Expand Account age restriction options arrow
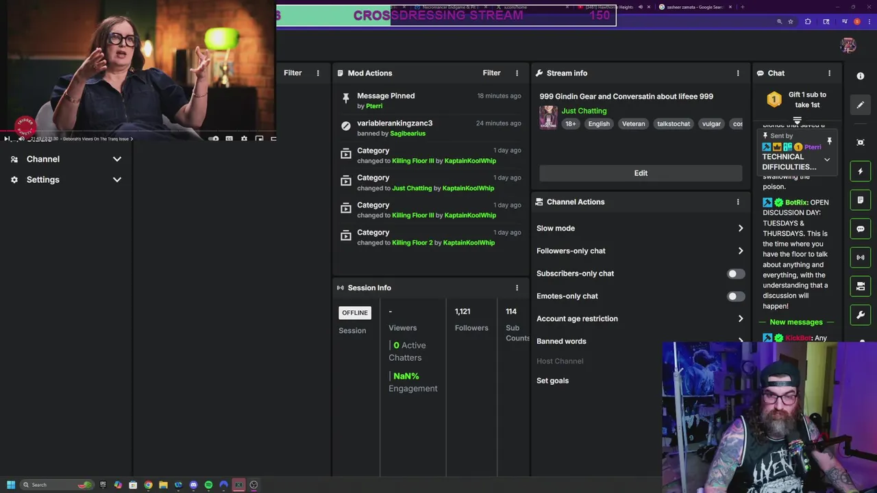This screenshot has width=877, height=493. pyautogui.click(x=740, y=319)
